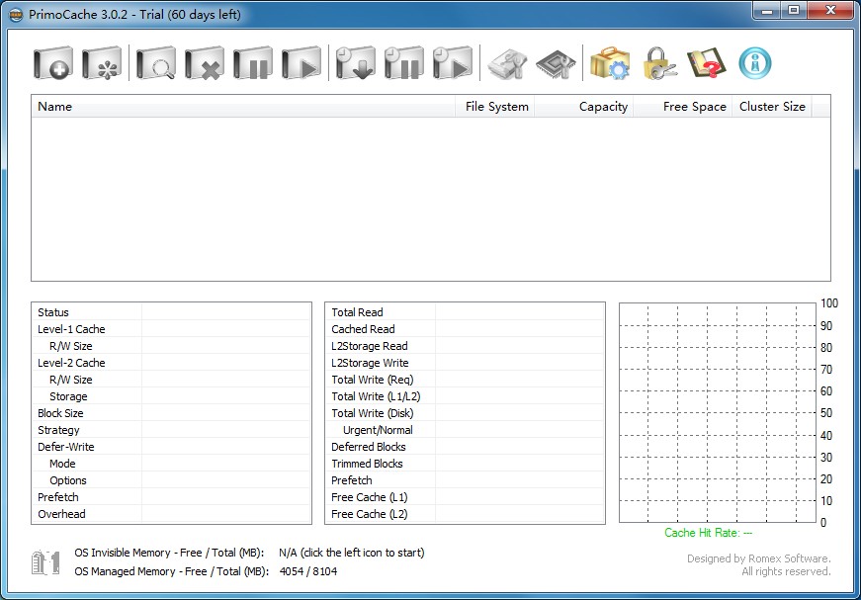Open the disk tools wrench icon
Image resolution: width=861 pixels, height=600 pixels.
coord(508,64)
